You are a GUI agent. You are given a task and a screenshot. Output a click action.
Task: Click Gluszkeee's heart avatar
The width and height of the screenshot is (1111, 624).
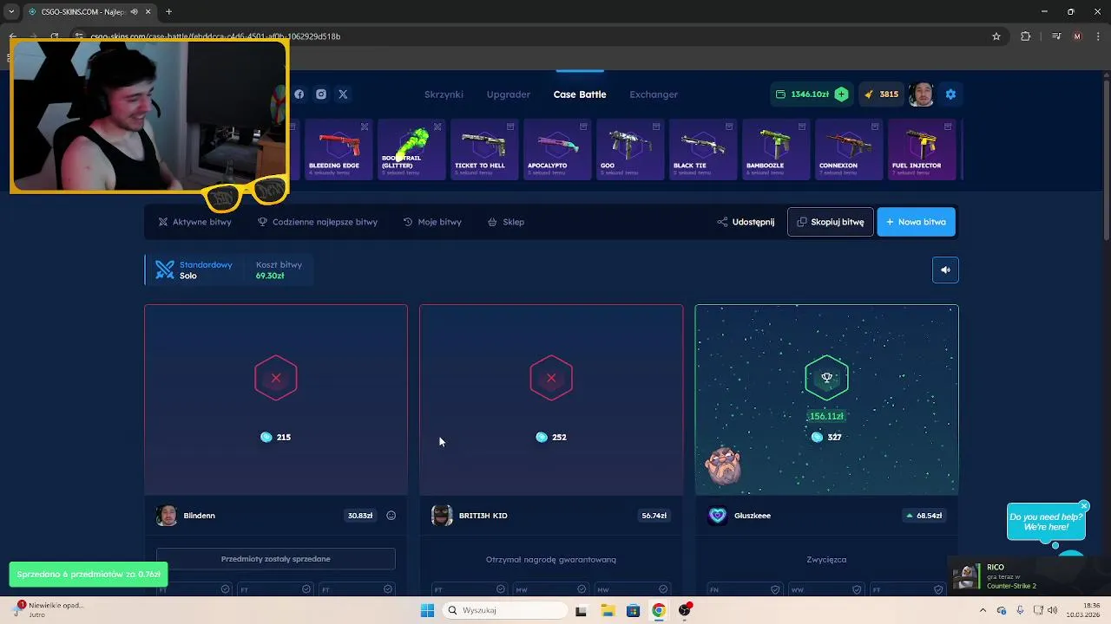[717, 516]
